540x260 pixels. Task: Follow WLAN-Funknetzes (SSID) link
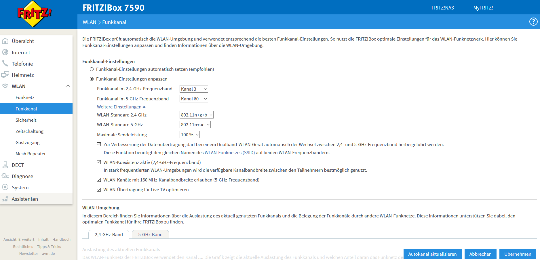[x=230, y=152]
